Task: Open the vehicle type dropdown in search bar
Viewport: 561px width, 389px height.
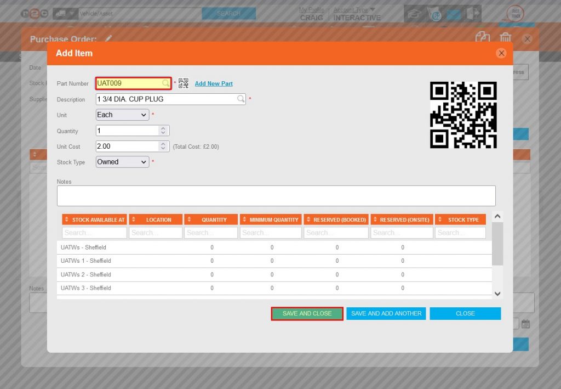Action: point(71,13)
